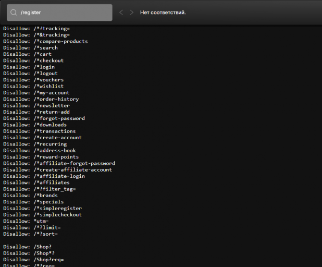Click line 'Disallow: /*address-book'

click(40, 151)
